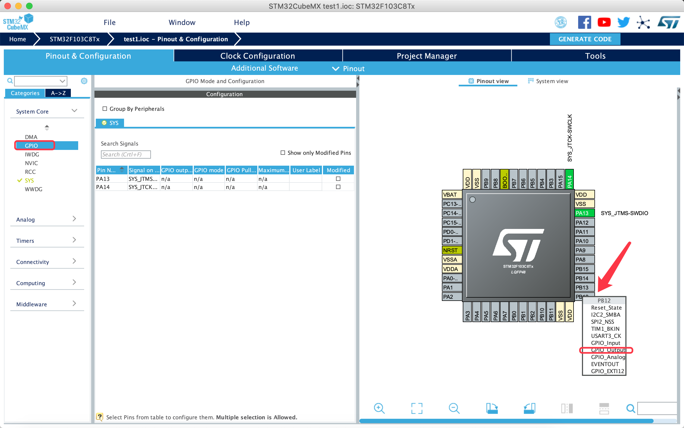Screen dimensions: 684x428
Task: Choose Reset_State for PB12
Action: (x=606, y=308)
